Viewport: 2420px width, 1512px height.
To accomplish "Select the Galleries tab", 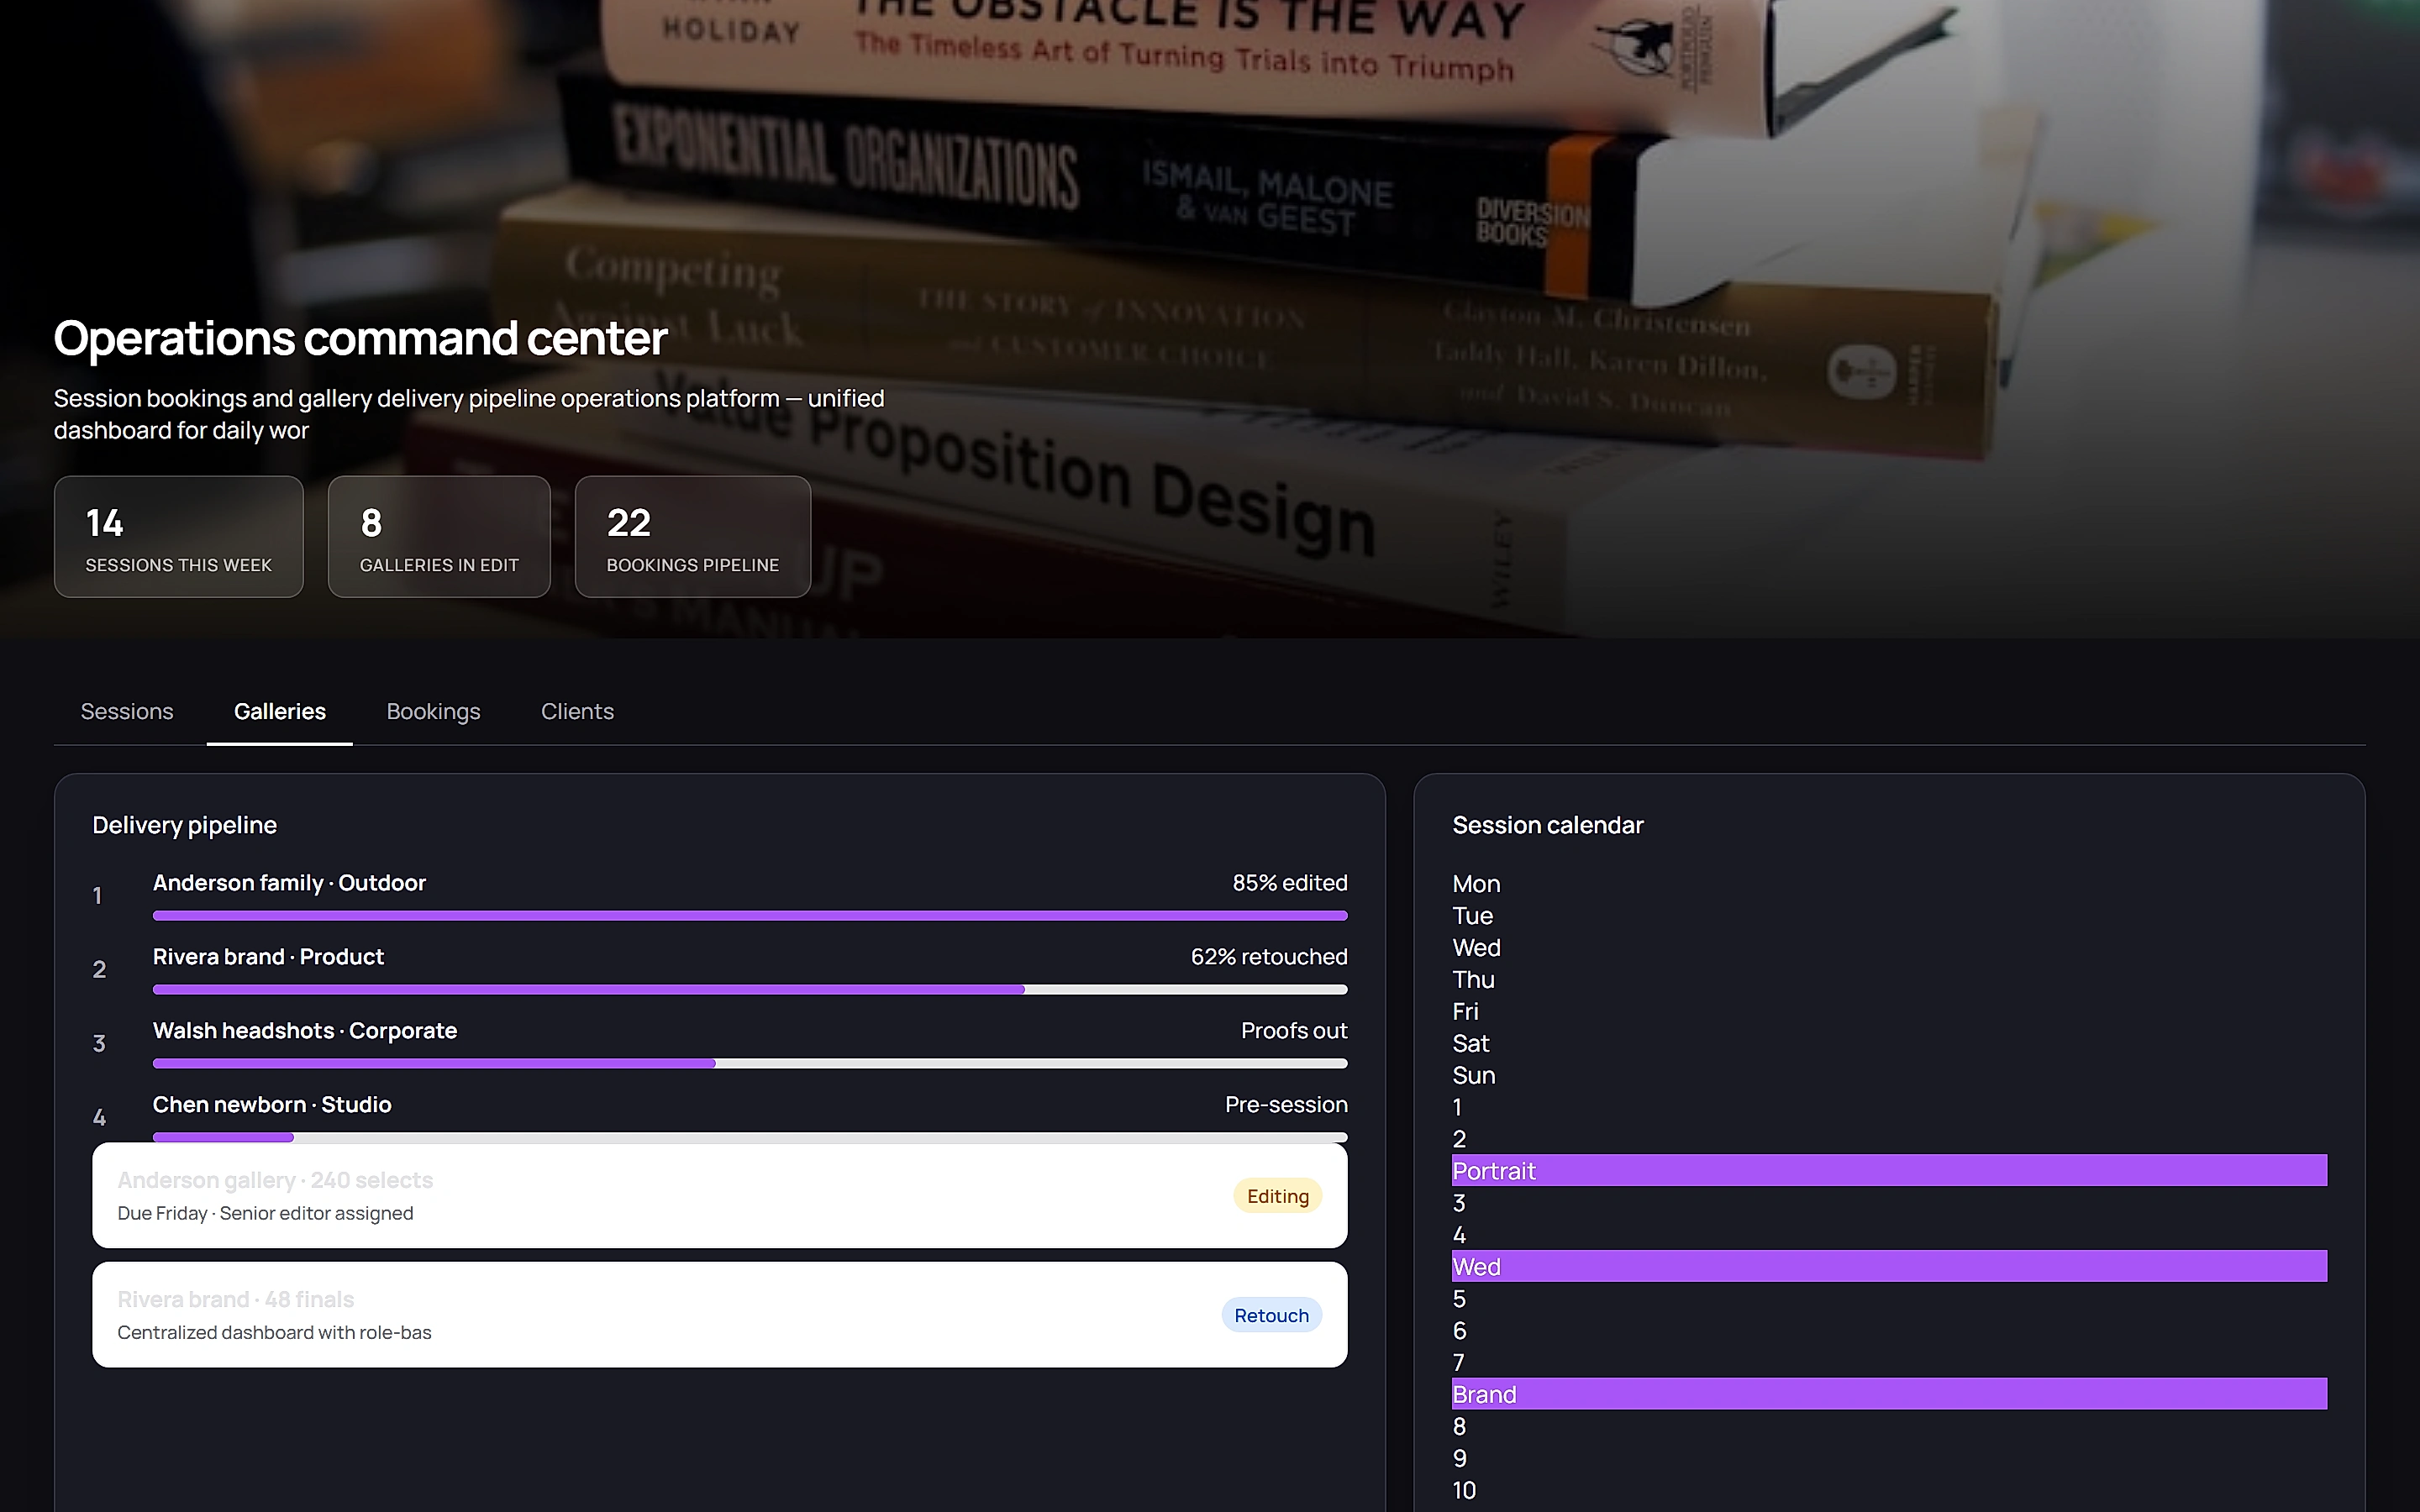I will click(280, 711).
